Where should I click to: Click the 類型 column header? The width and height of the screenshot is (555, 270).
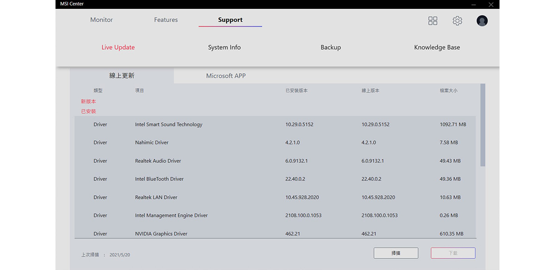point(98,90)
